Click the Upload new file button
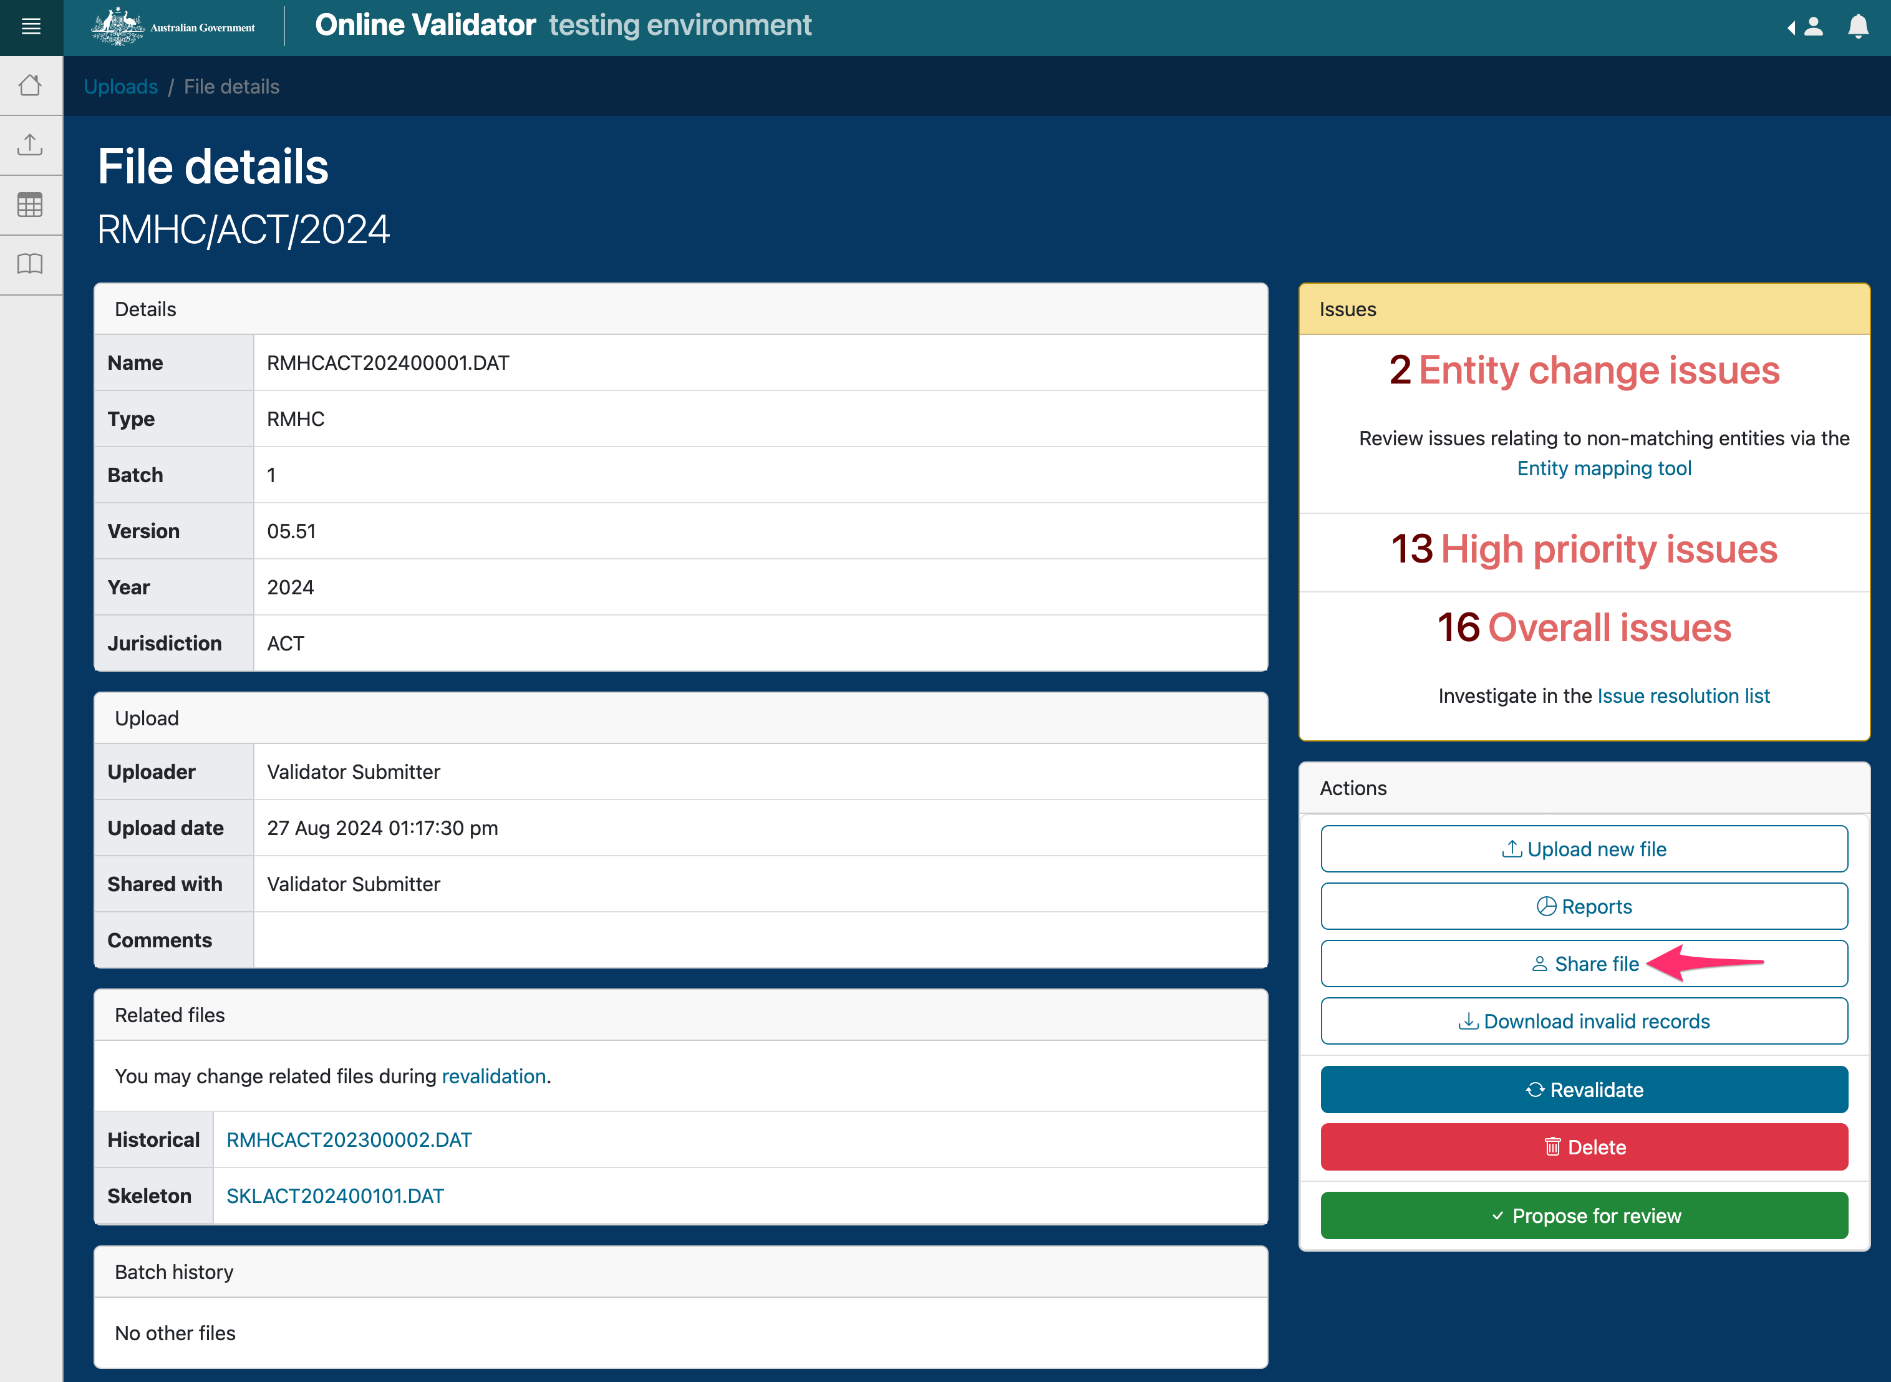1891x1382 pixels. pos(1584,849)
